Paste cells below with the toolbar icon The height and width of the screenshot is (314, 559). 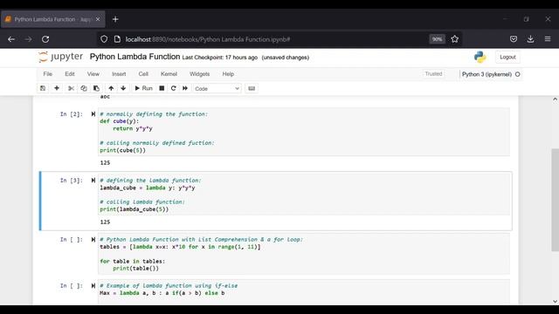pyautogui.click(x=96, y=88)
